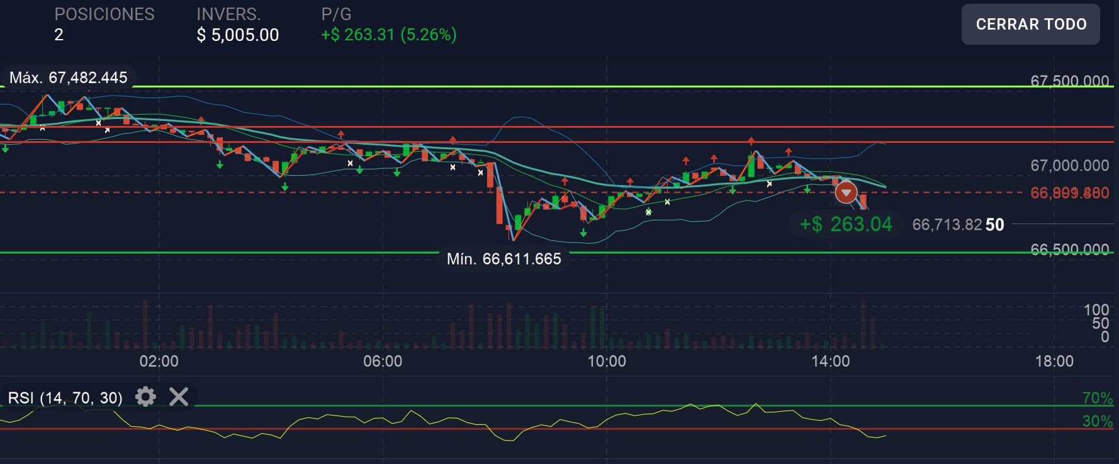Remove the RSI indicator with X
The height and width of the screenshot is (464, 1119).
pyautogui.click(x=179, y=397)
